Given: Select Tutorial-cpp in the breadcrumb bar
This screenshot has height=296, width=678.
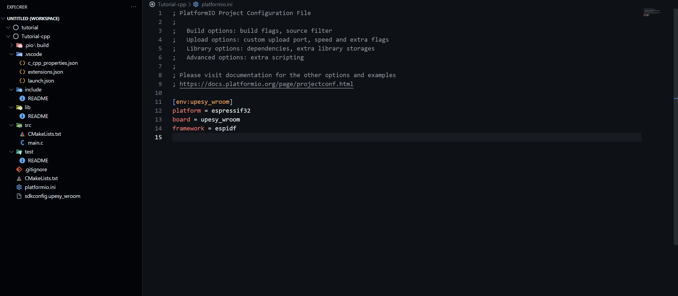Looking at the screenshot, I should pyautogui.click(x=172, y=4).
